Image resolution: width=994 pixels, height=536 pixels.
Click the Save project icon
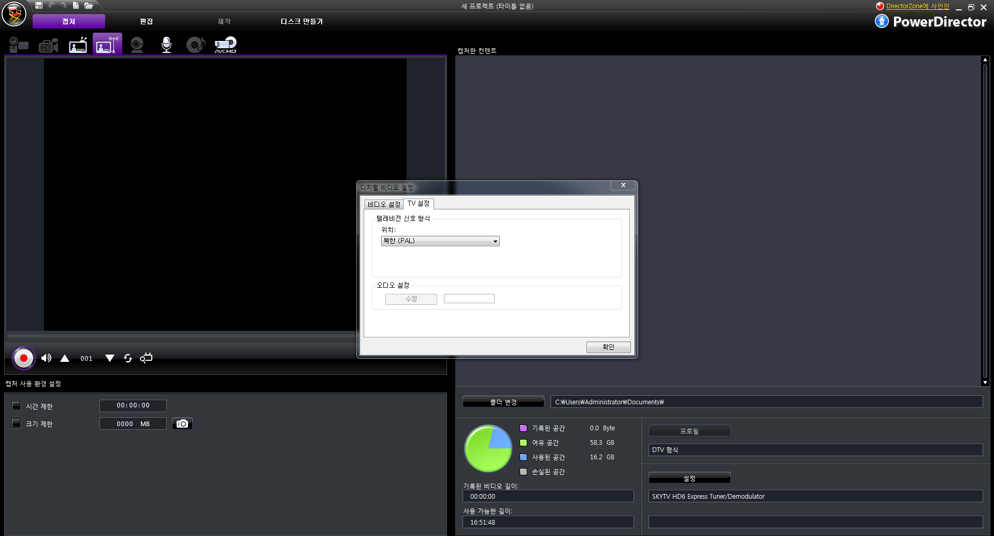pos(39,6)
